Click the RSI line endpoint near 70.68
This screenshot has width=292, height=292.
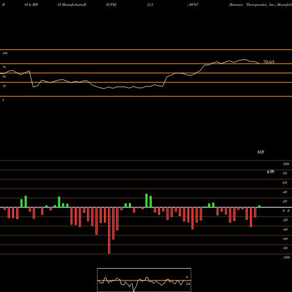pos(259,63)
